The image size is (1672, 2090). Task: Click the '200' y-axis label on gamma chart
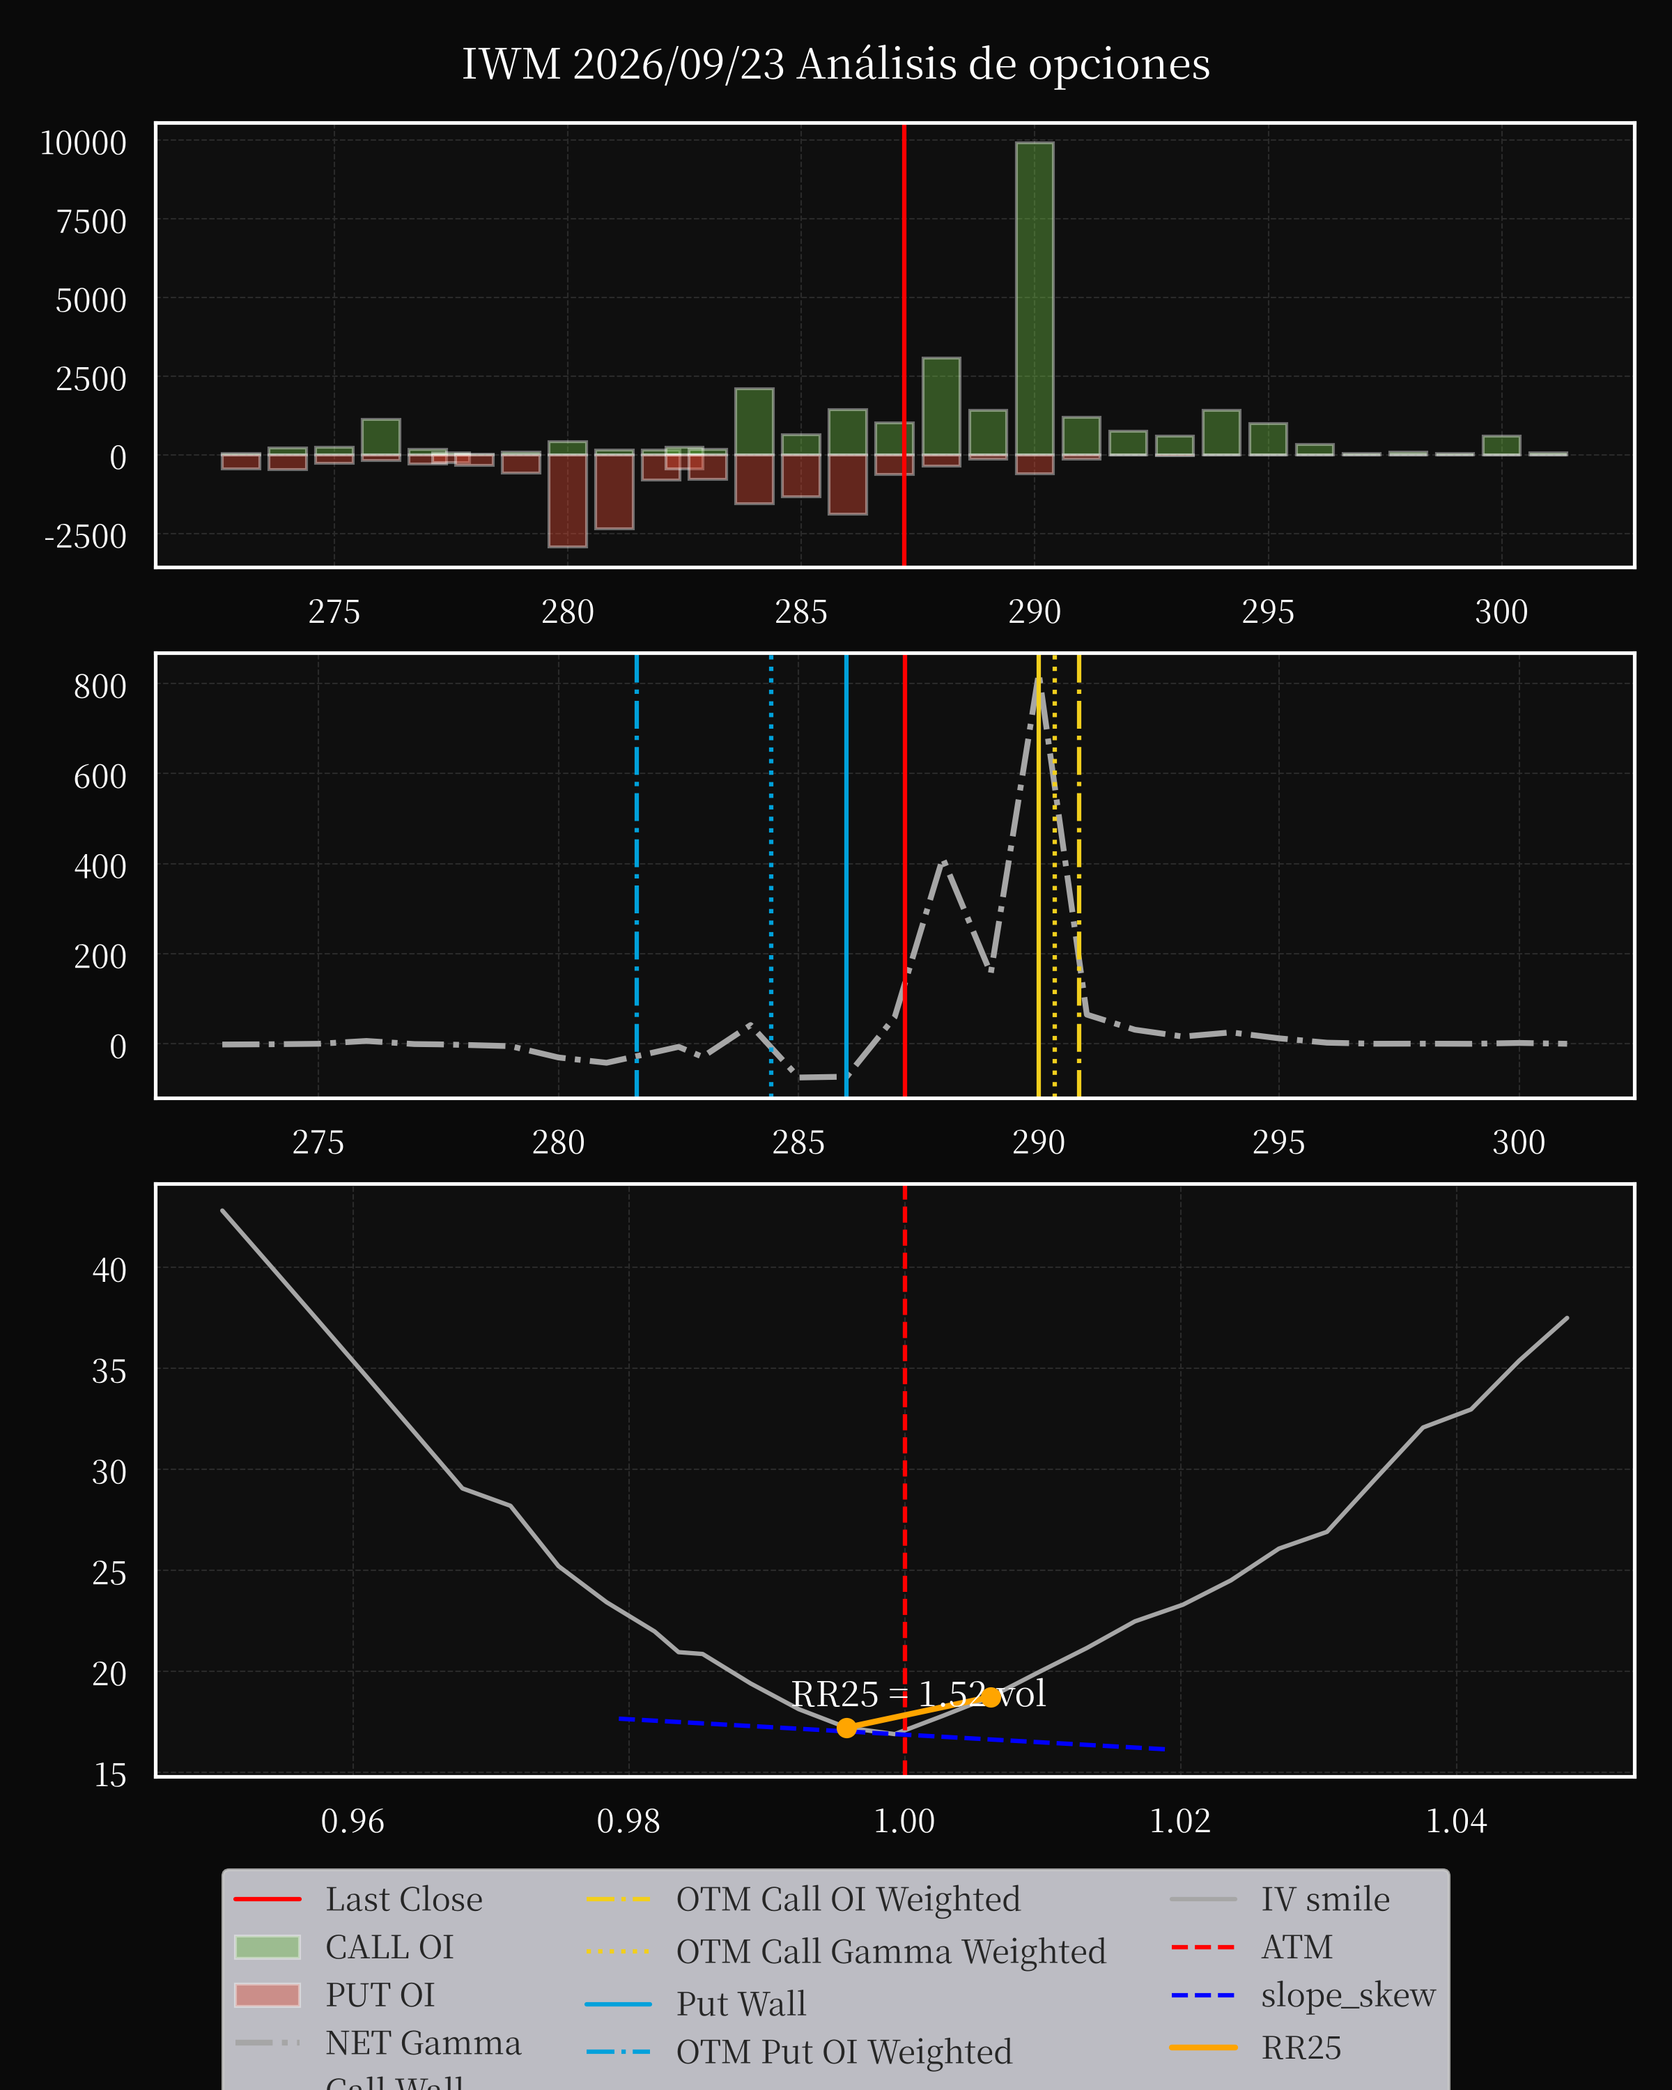coord(100,956)
